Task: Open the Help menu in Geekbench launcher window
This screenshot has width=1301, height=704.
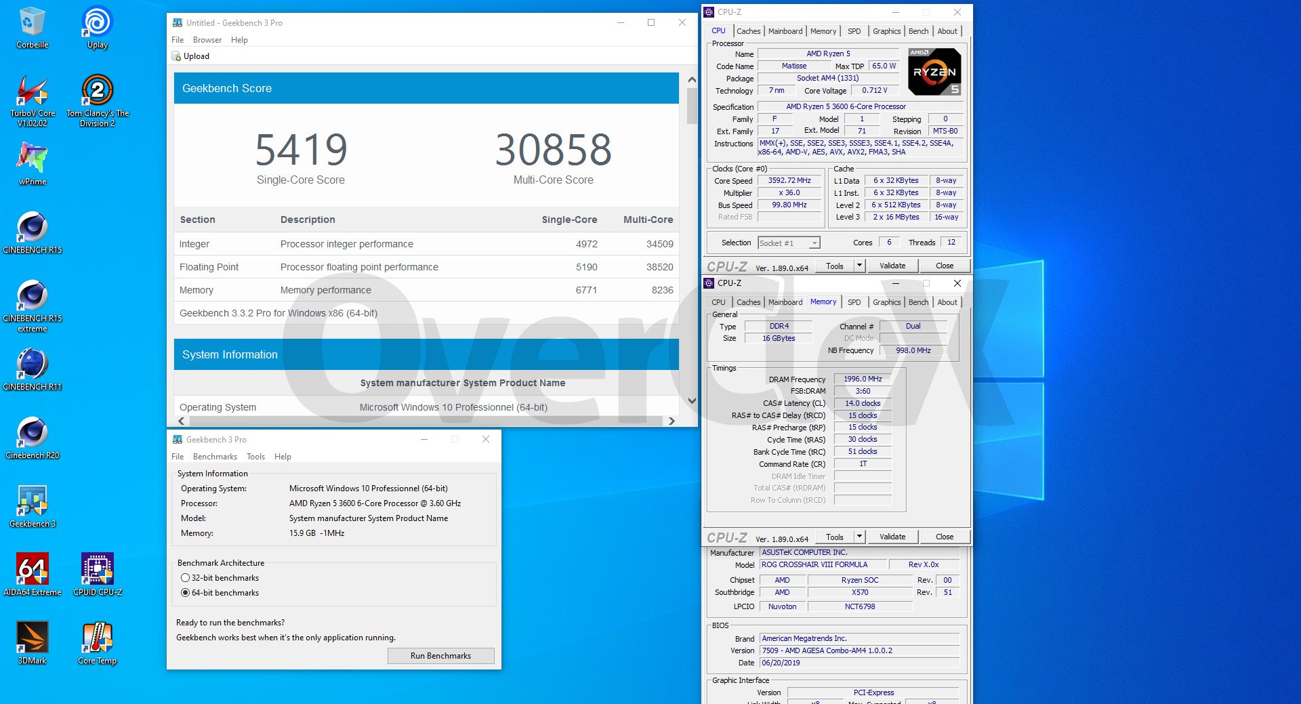Action: [x=283, y=457]
